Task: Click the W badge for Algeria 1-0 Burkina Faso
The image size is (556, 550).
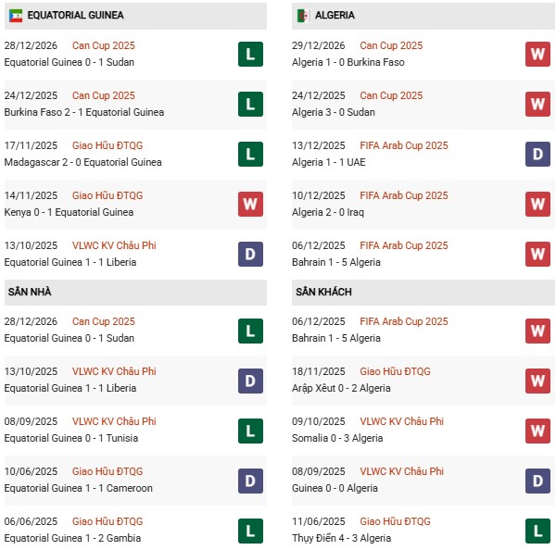Action: click(537, 54)
